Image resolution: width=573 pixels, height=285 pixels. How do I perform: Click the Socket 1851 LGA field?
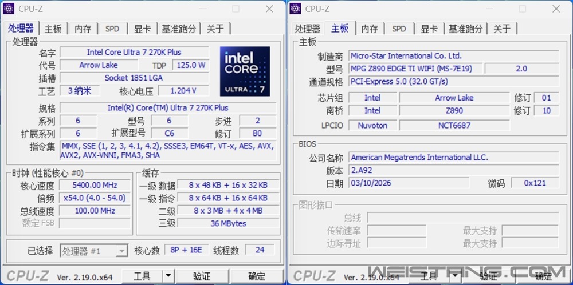134,78
